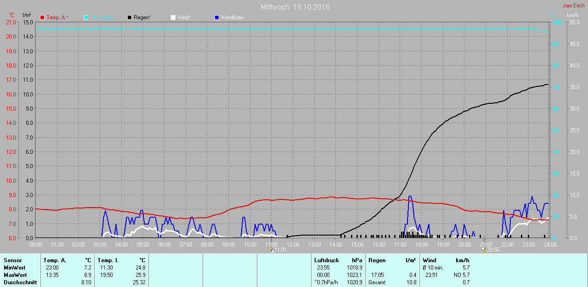Click the blue Windböen legend swatch
The image size is (588, 287).
(217, 17)
